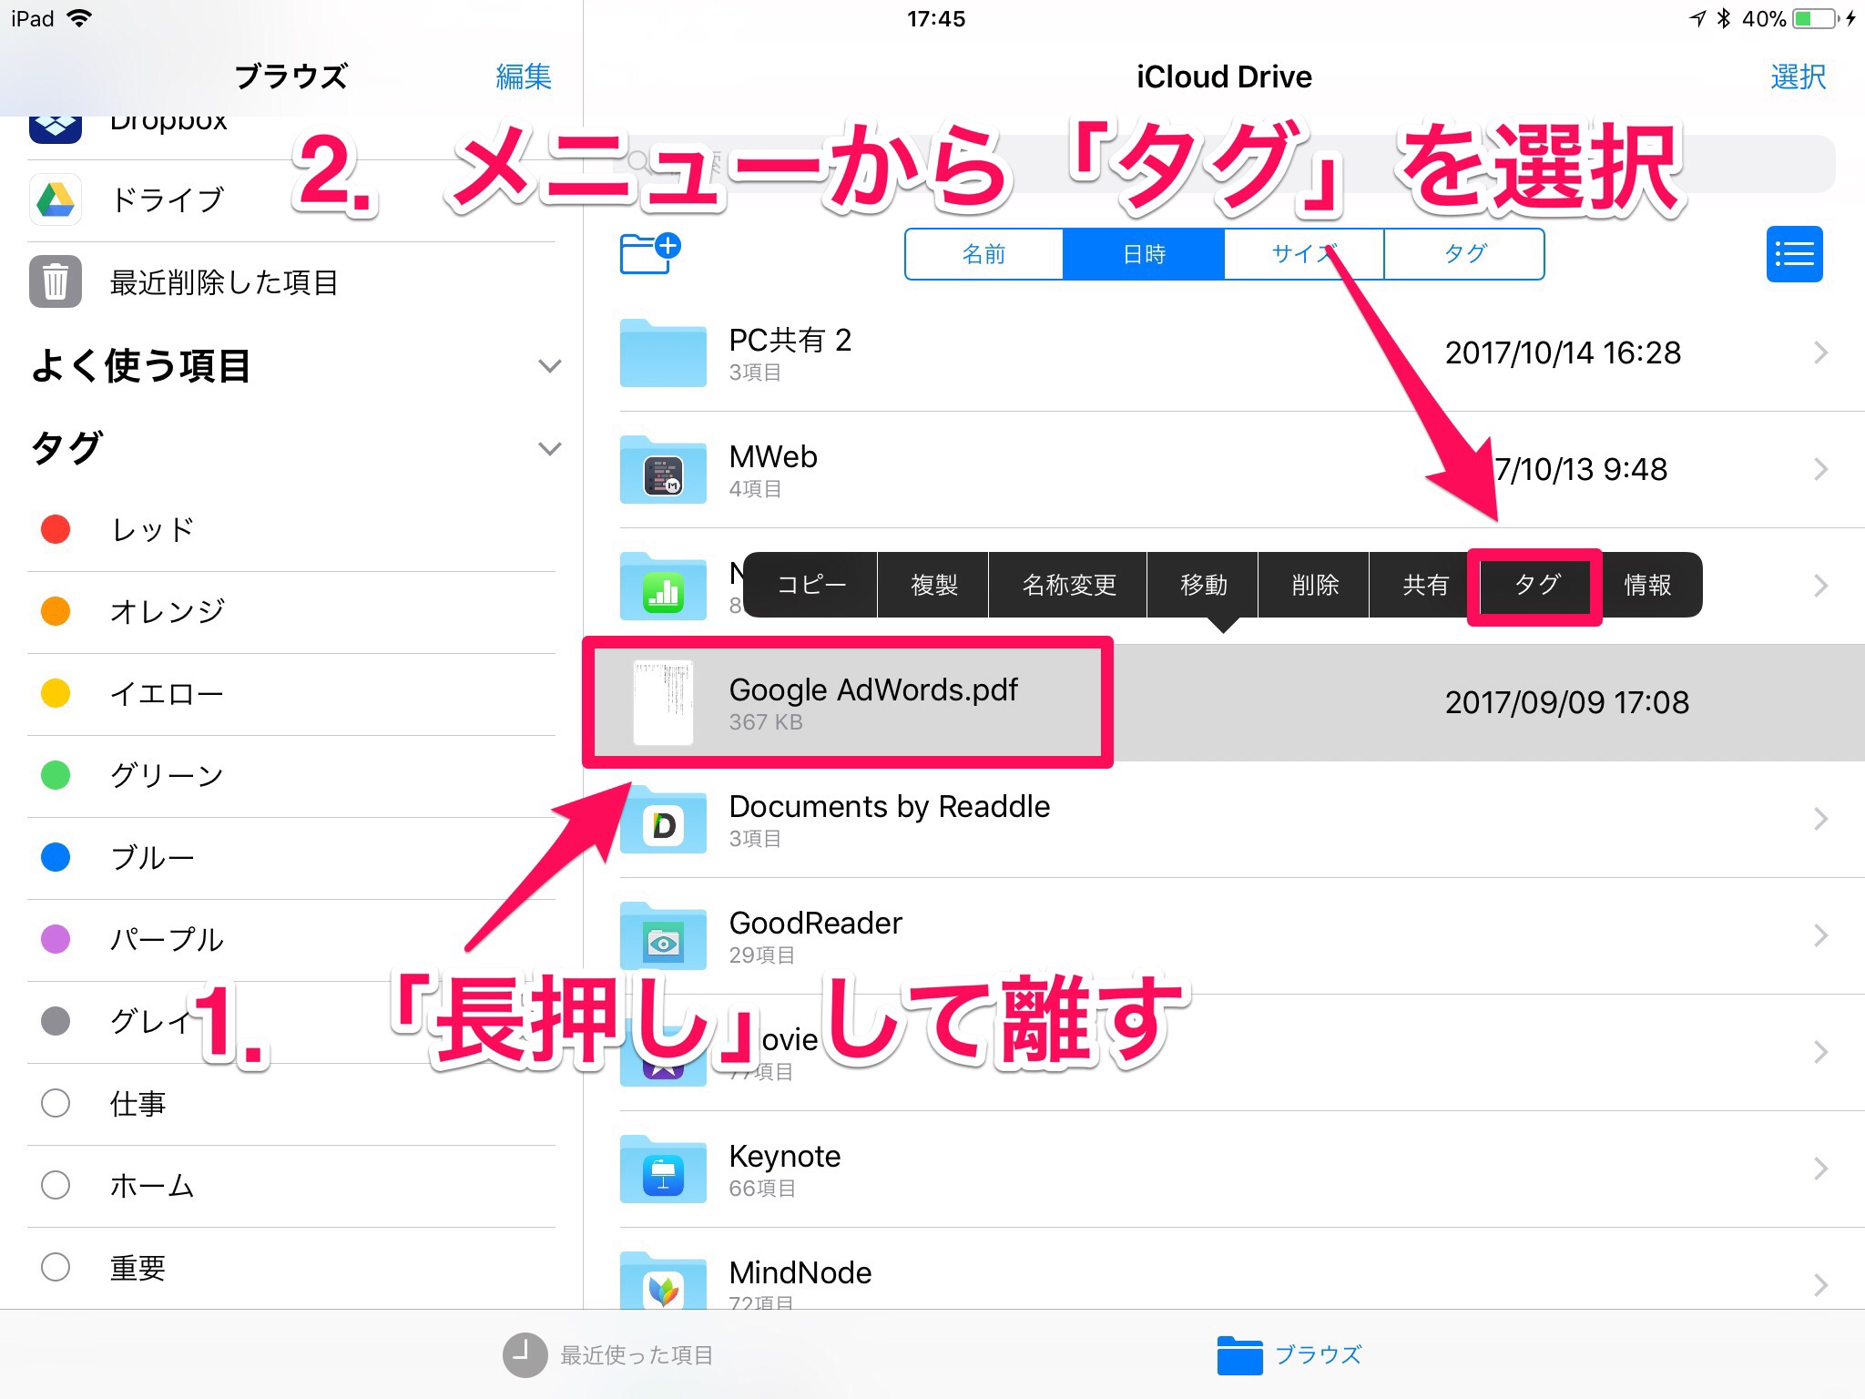
Task: Create a new folder with plus icon
Action: [x=648, y=253]
